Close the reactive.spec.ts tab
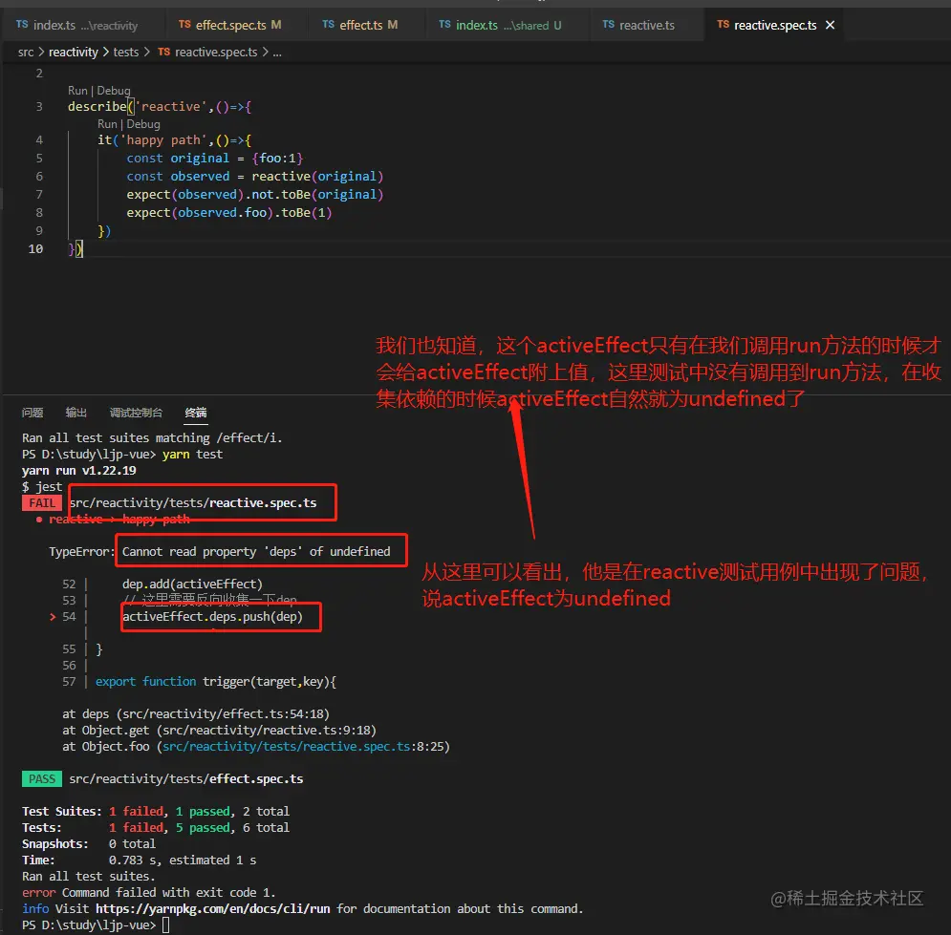 tap(831, 25)
